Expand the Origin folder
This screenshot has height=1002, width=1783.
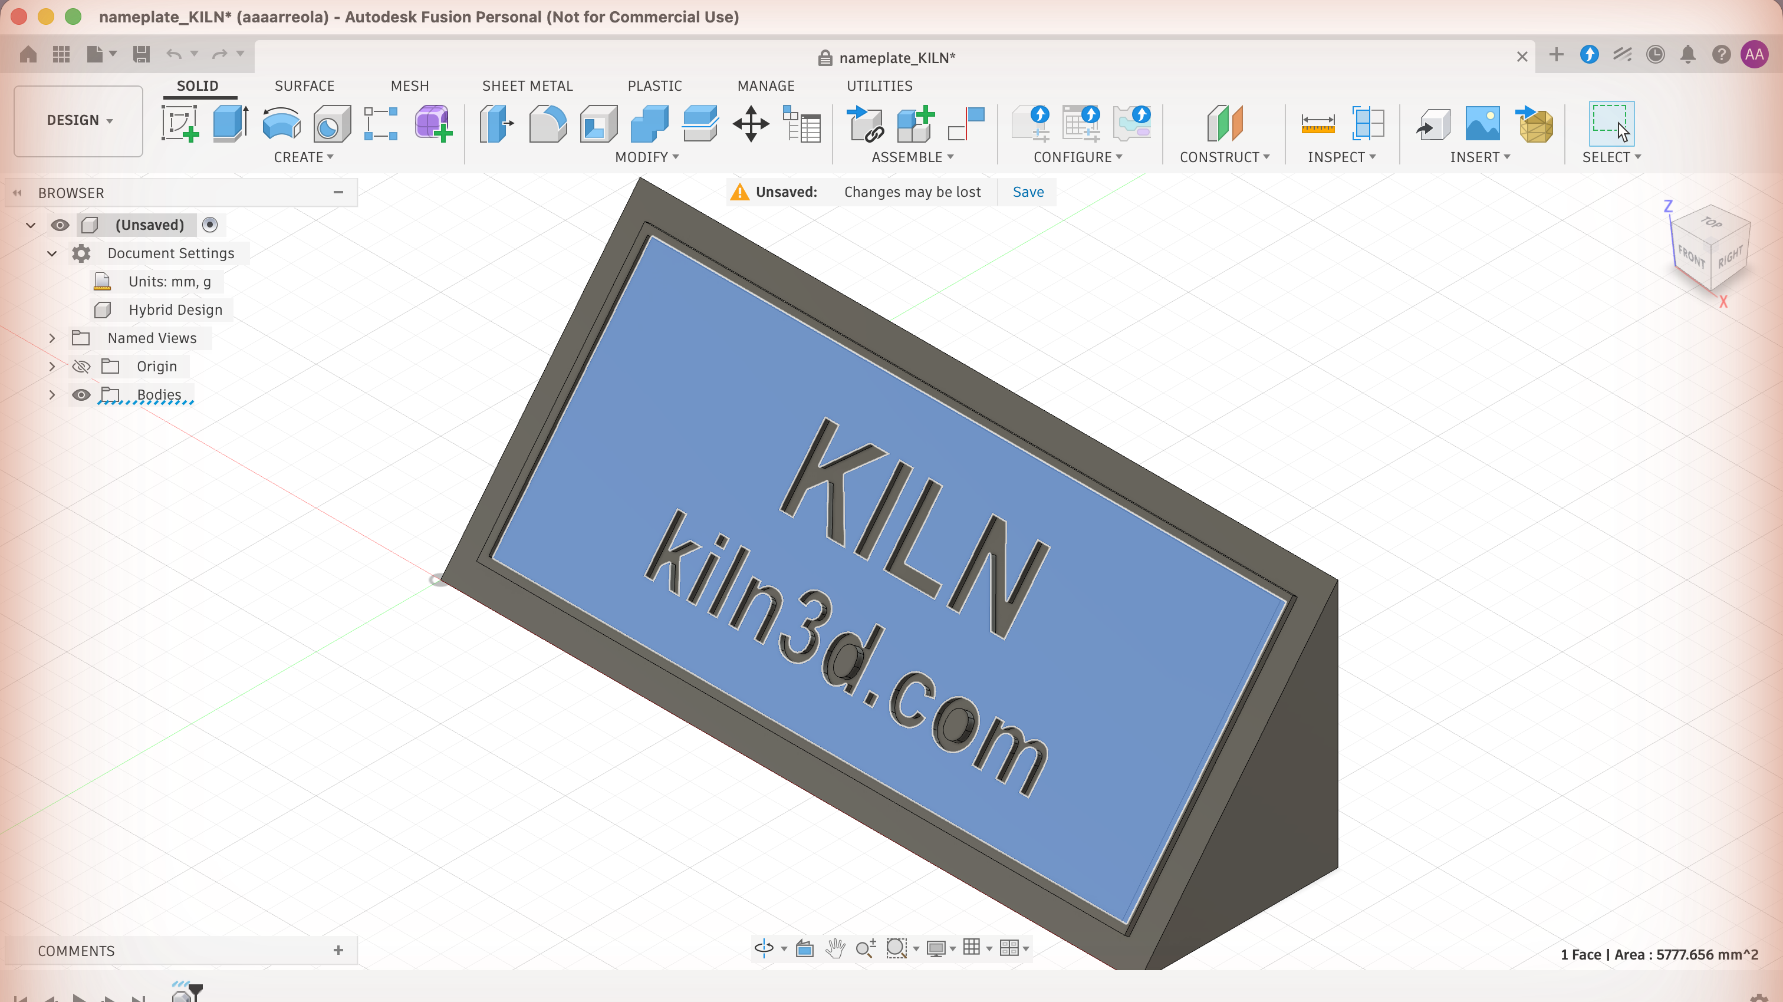click(x=52, y=366)
